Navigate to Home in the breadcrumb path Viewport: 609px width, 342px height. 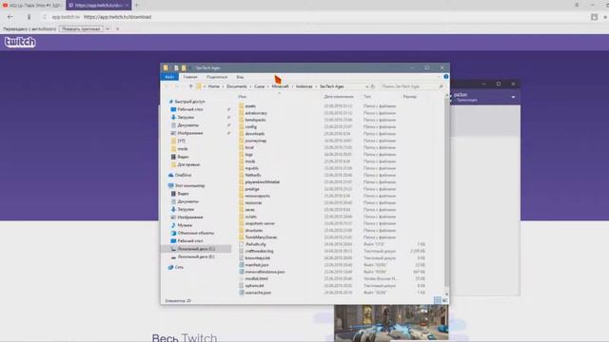(x=213, y=86)
